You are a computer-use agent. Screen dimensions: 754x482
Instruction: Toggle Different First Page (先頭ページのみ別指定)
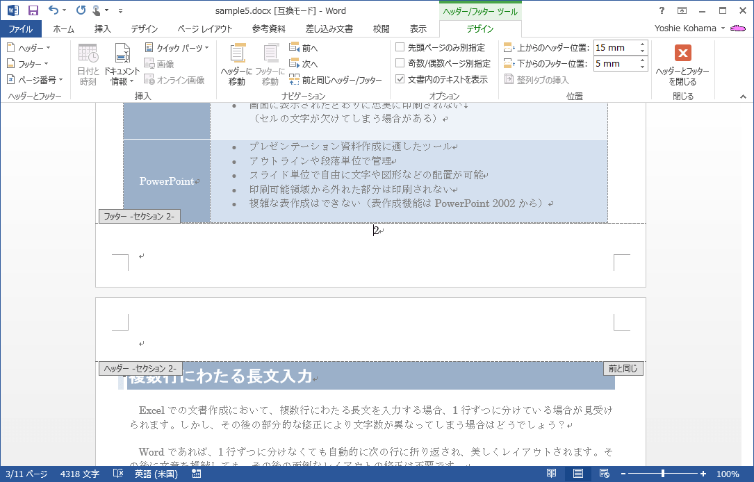point(440,47)
